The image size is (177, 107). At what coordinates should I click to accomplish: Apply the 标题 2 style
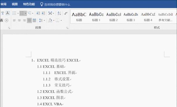tap(114, 17)
